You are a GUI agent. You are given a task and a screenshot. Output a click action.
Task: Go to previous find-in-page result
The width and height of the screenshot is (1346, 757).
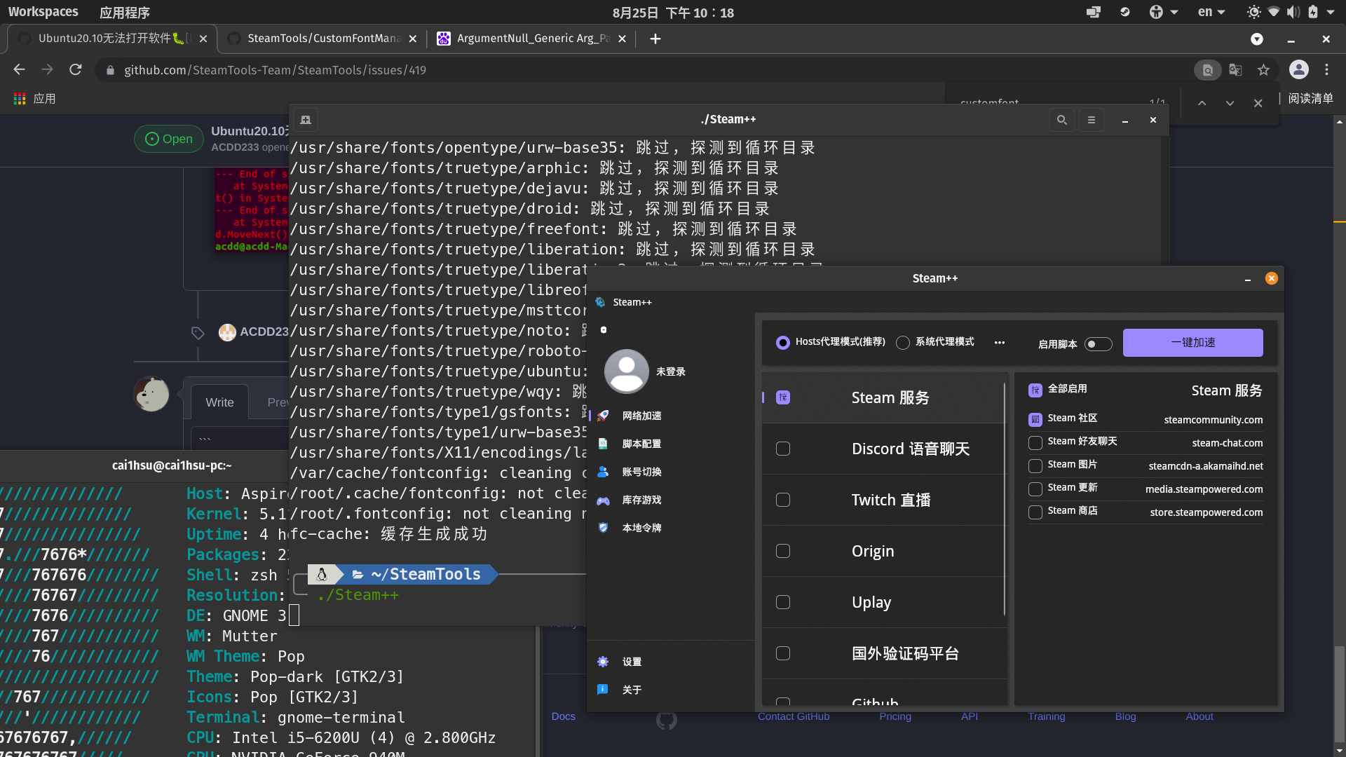(1202, 103)
